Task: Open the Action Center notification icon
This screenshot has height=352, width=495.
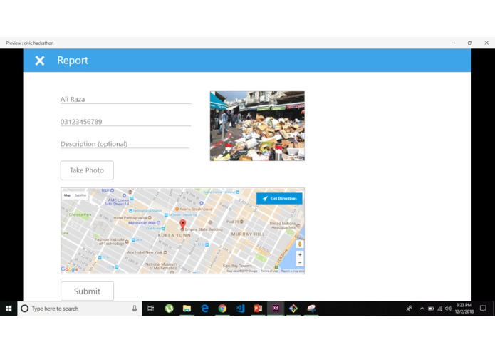Action: pos(483,309)
